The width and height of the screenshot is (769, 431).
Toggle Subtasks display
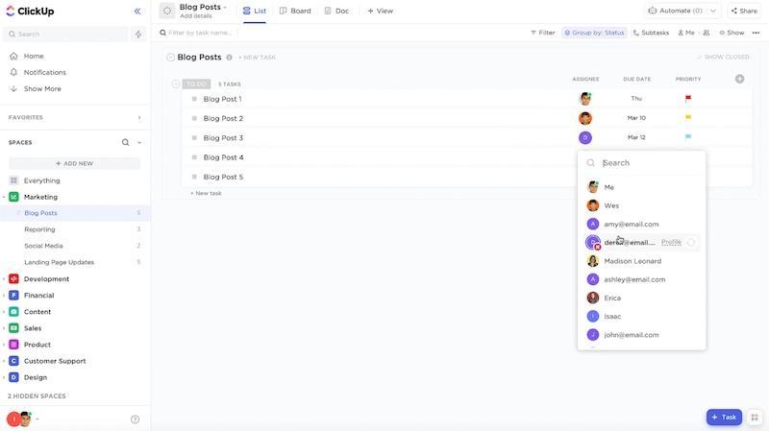click(x=652, y=33)
